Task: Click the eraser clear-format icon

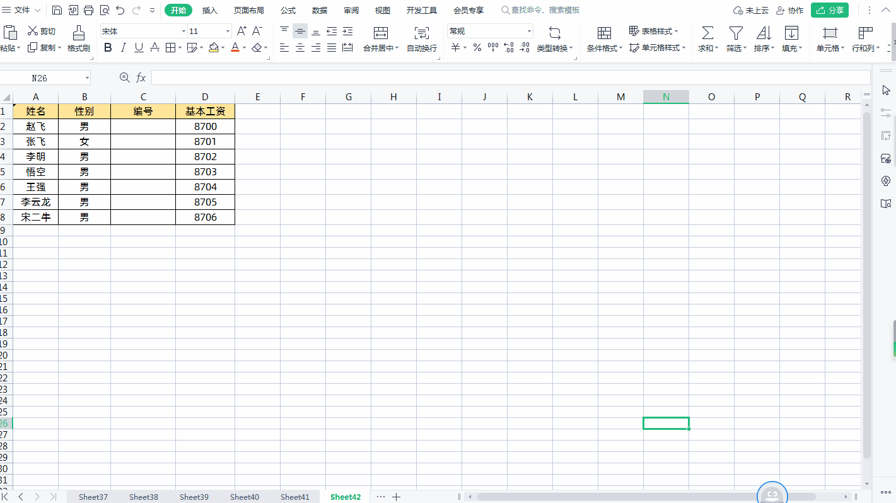Action: (x=257, y=47)
